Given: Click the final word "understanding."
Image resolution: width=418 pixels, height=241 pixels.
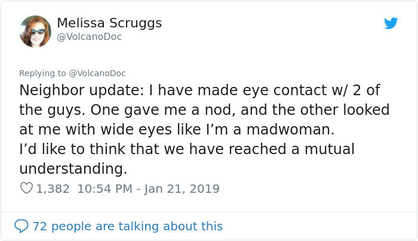Looking at the screenshot, I should click(73, 169).
